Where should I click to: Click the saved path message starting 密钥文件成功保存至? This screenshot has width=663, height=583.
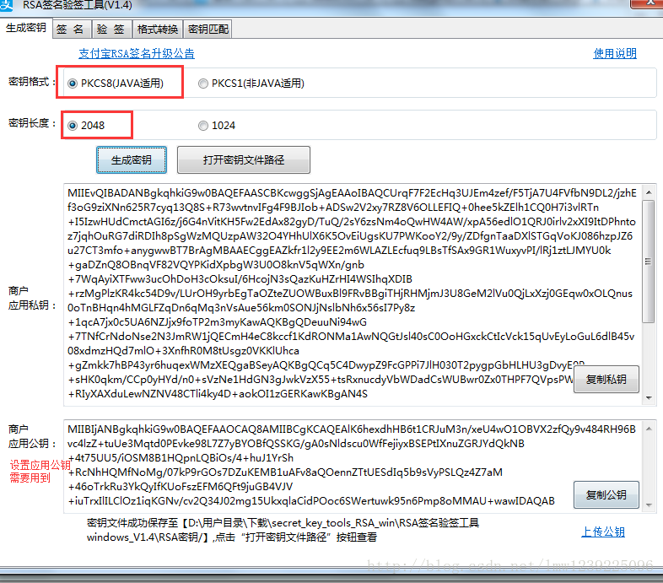[283, 530]
